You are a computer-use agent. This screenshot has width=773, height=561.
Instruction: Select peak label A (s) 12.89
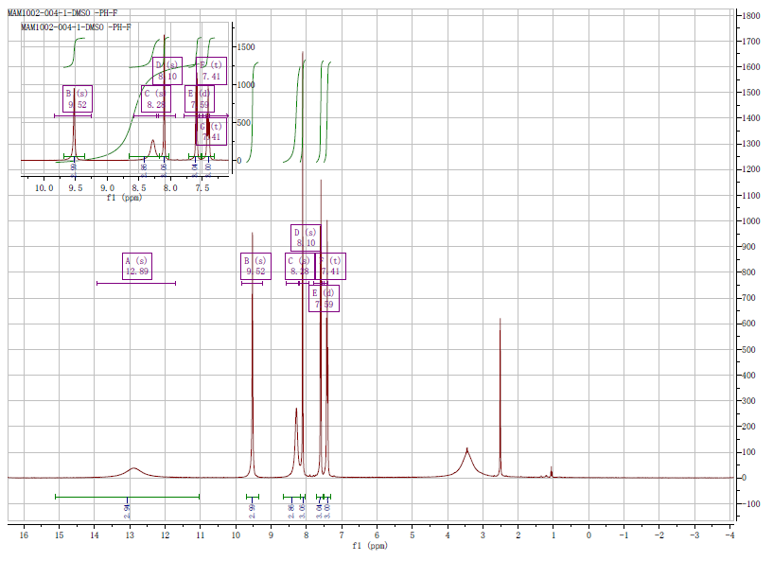(136, 266)
